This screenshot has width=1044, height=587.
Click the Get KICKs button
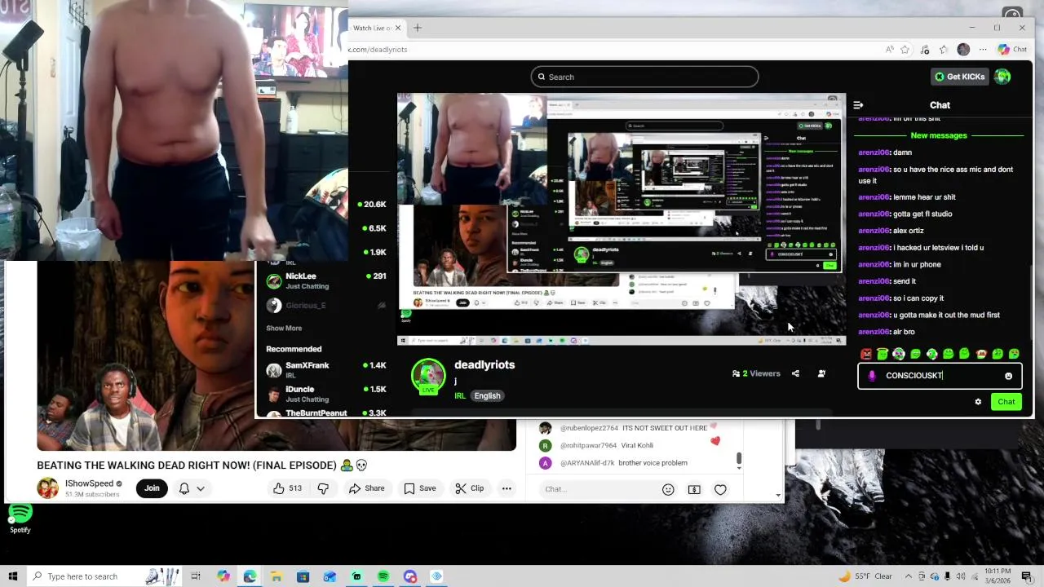coord(960,77)
